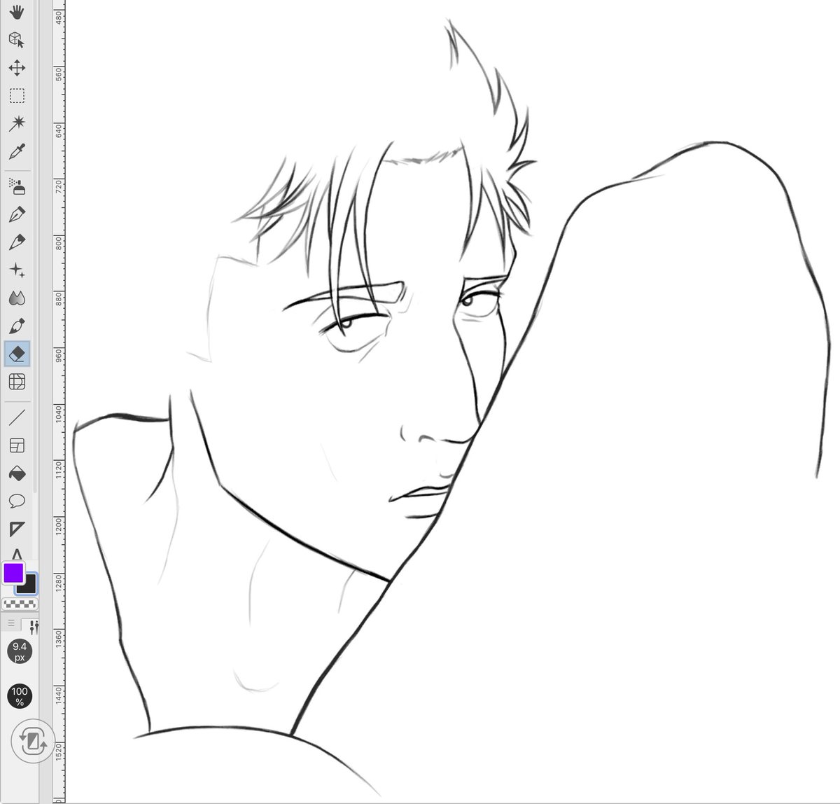The height and width of the screenshot is (804, 840).
Task: Open the palette menu lines tab
Action: pyautogui.click(x=10, y=623)
